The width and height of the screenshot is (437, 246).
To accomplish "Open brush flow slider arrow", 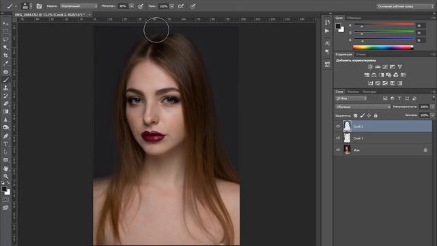I will point(172,6).
